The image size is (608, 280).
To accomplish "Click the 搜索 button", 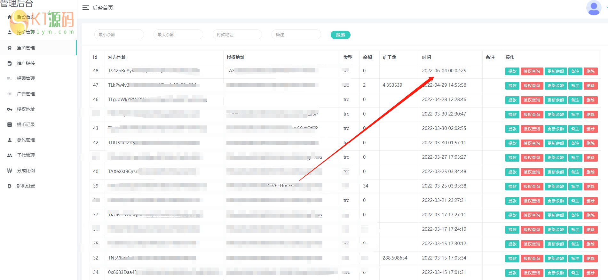I will click(x=340, y=35).
